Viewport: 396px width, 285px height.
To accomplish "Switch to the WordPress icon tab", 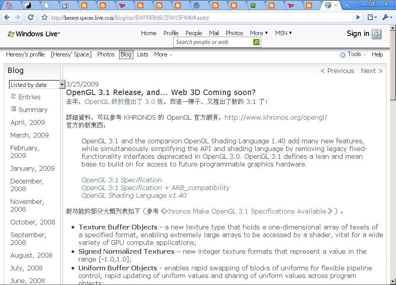I will click(196, 5).
